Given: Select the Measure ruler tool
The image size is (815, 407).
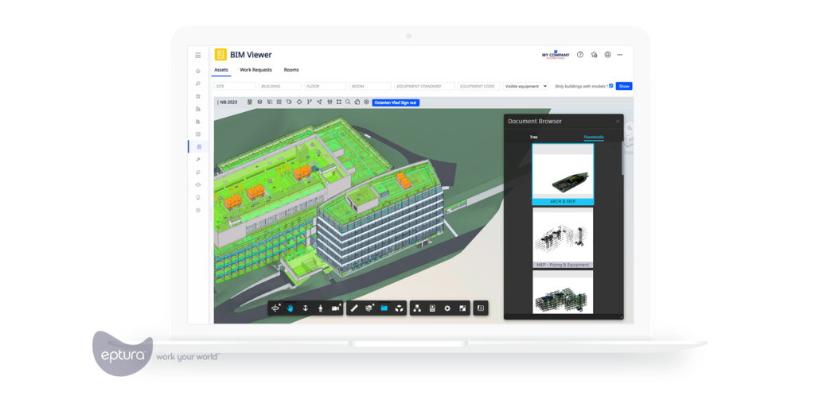Looking at the screenshot, I should [354, 308].
